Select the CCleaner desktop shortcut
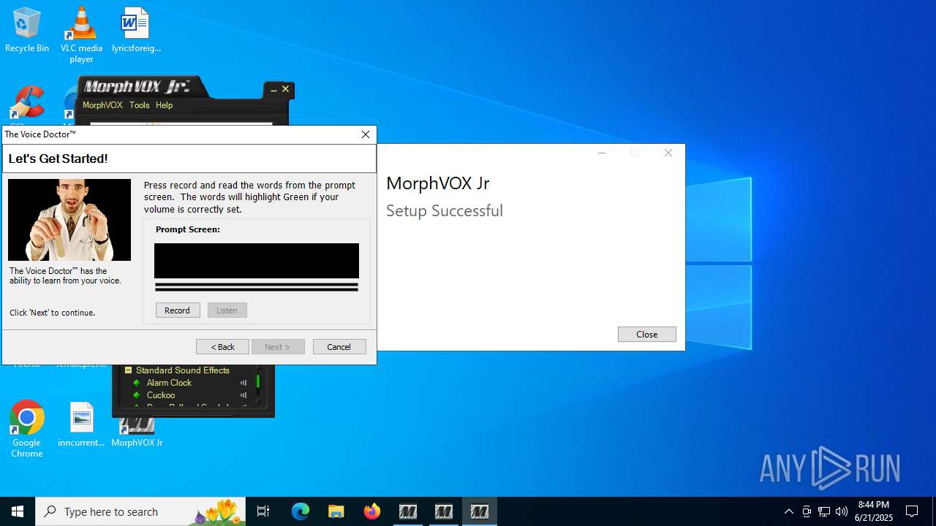 27,103
